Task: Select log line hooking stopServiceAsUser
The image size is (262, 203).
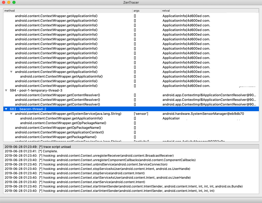Action: (x=131, y=169)
